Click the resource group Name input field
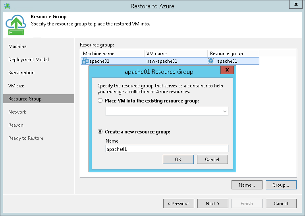Image resolution: width=305 pixels, height=216 pixels. point(167,149)
